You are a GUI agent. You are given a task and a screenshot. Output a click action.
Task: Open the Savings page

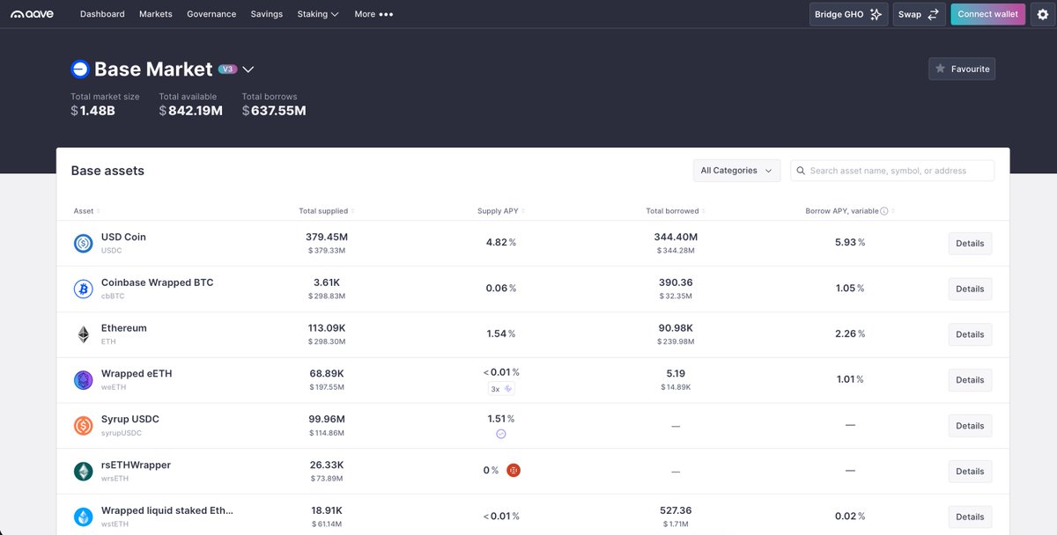coord(267,14)
